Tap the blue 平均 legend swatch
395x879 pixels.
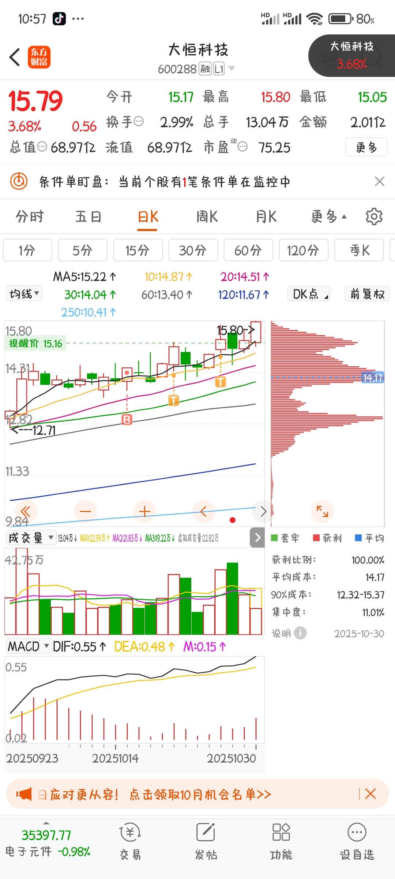click(x=358, y=538)
